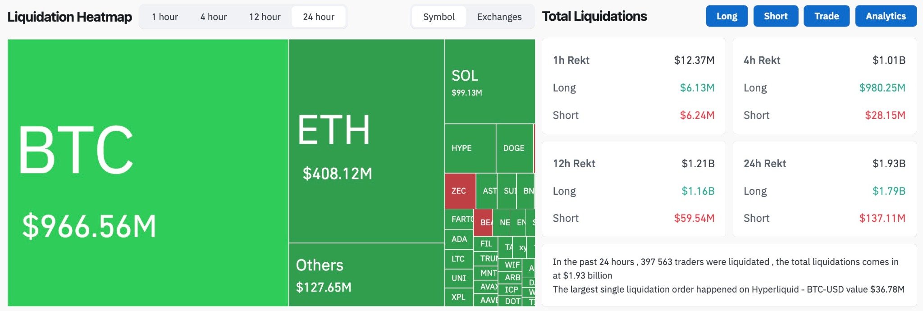This screenshot has width=923, height=311.
Task: Select the Others $127.65M block
Action: tap(366, 274)
